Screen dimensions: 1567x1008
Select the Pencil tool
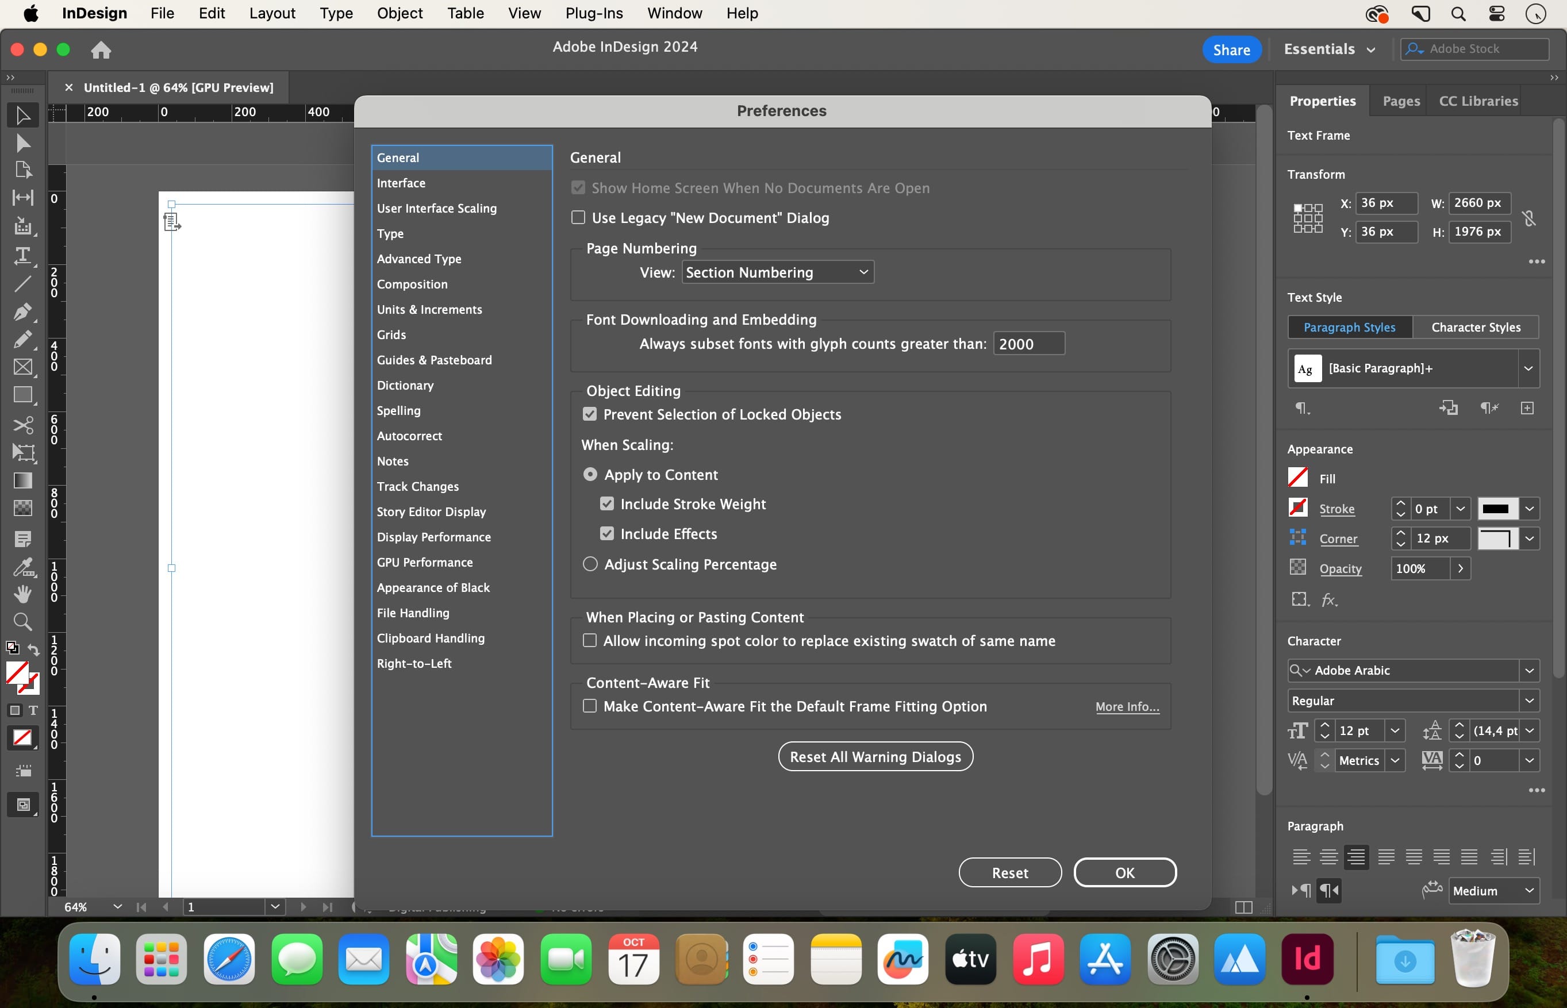point(23,339)
